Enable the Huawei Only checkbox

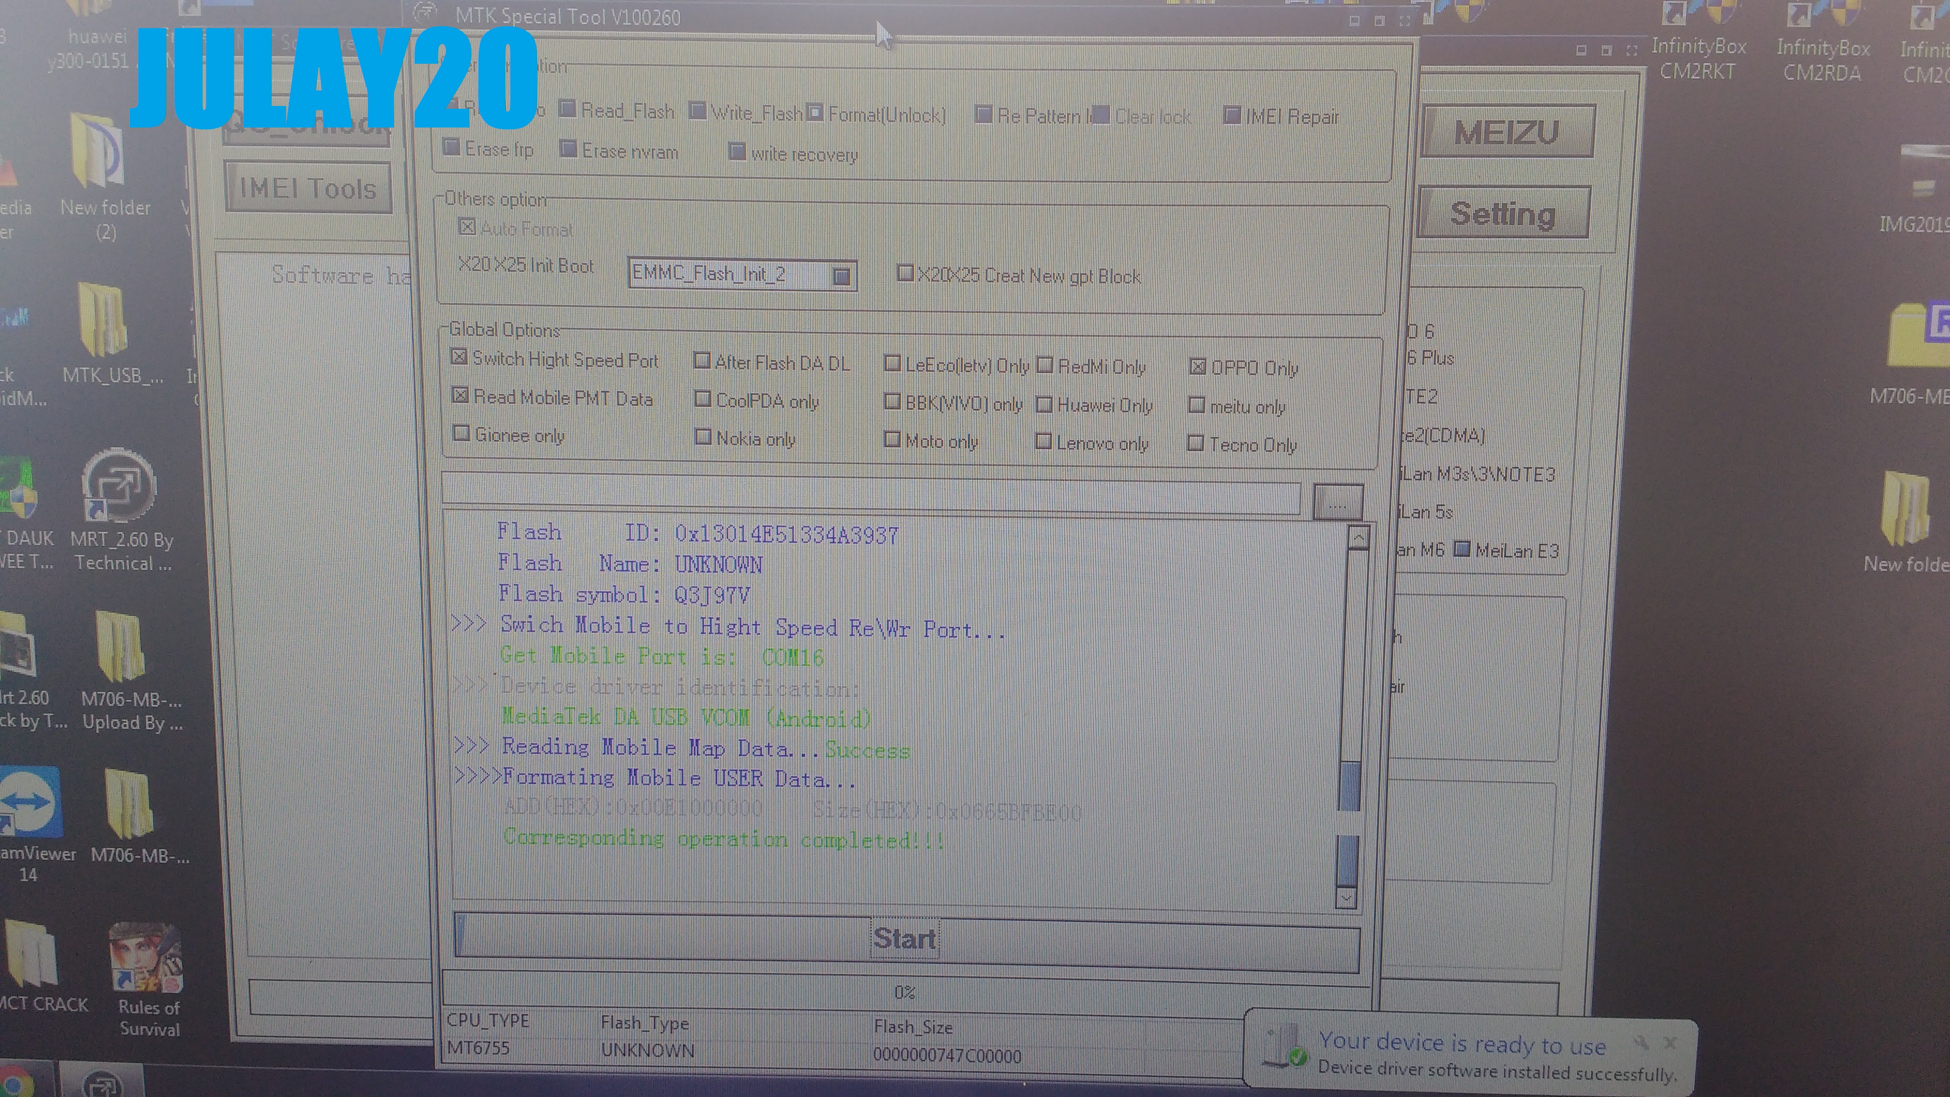[1045, 405]
